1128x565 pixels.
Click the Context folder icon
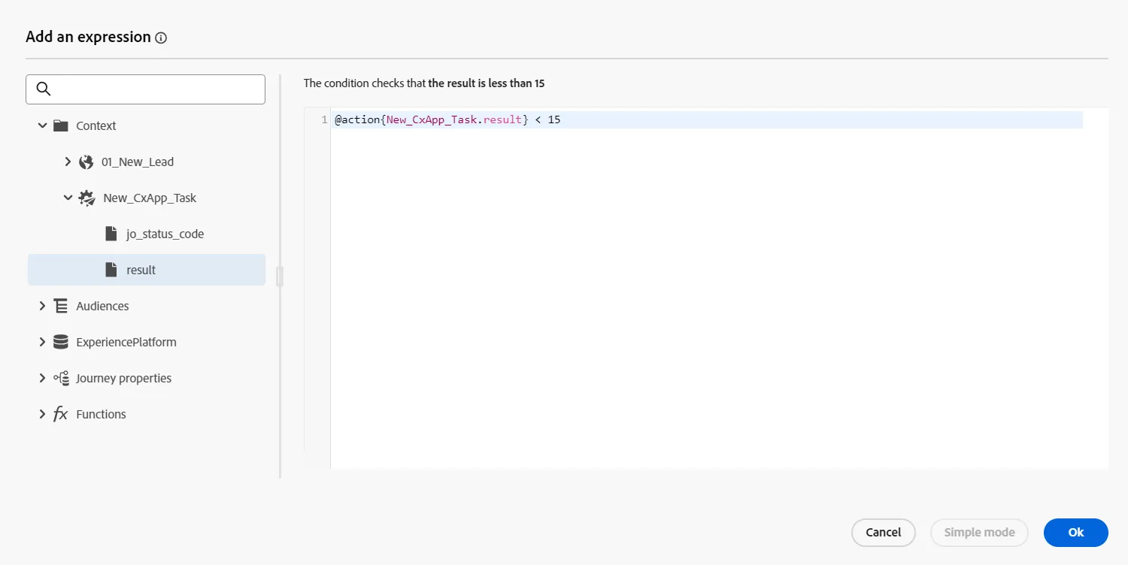tap(61, 125)
